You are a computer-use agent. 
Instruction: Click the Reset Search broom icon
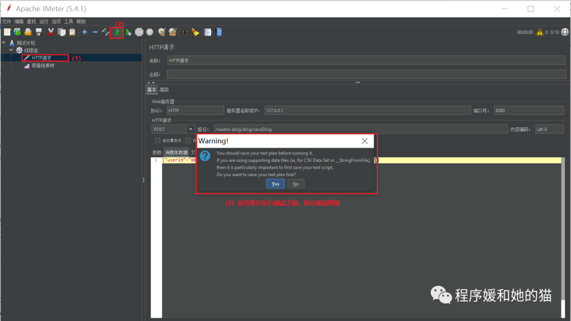[196, 32]
